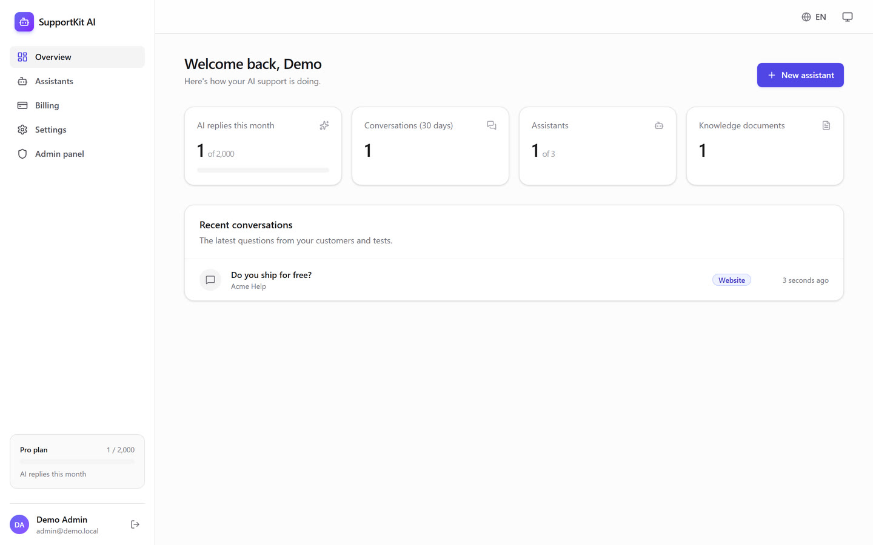Go to Assistants in the sidebar

pos(77,81)
